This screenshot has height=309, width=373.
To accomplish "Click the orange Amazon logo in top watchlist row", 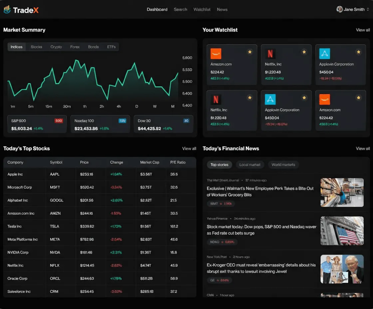I will coord(216,54).
